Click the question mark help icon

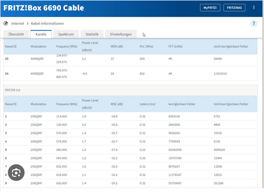[x=254, y=24]
